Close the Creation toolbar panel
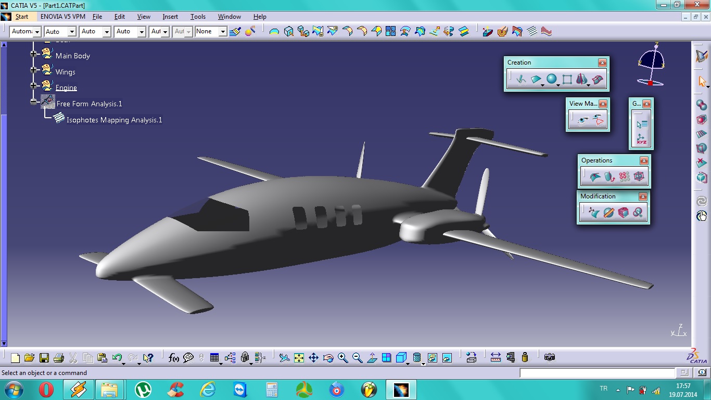The image size is (711, 400). (602, 63)
